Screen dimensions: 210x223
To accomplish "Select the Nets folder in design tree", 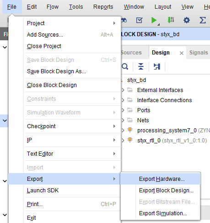I will tap(143, 120).
